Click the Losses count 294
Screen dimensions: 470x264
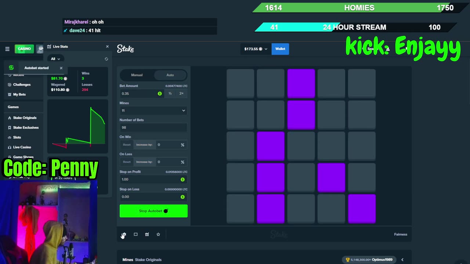tap(85, 90)
